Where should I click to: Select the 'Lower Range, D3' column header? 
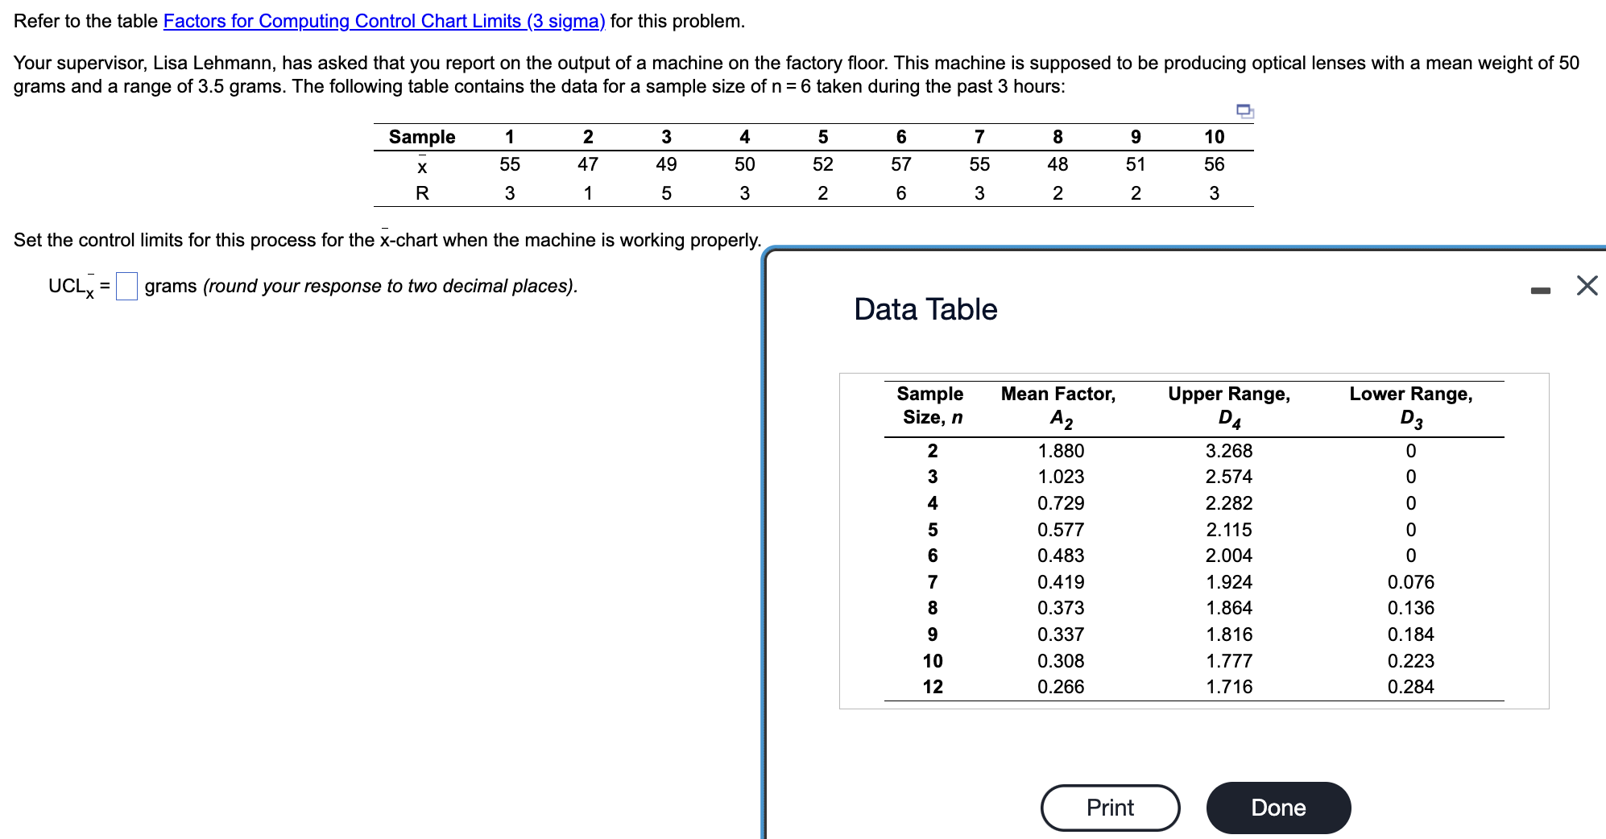1411,406
